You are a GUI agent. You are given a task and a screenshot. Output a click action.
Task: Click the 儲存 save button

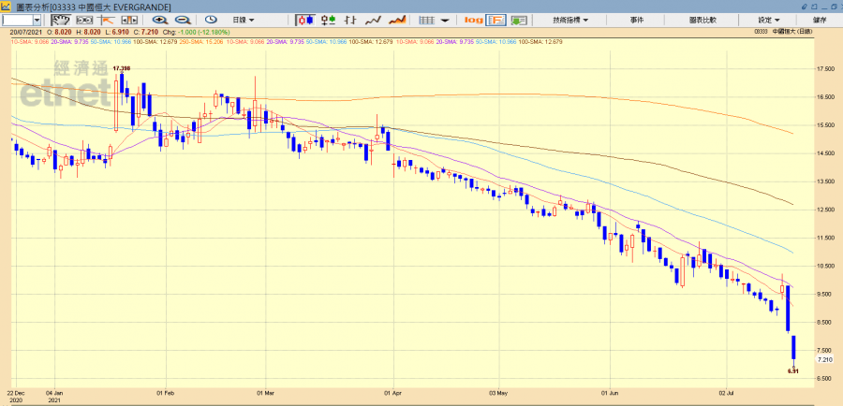(820, 20)
